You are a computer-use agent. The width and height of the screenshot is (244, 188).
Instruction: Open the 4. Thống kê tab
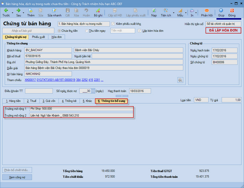coord(69,101)
